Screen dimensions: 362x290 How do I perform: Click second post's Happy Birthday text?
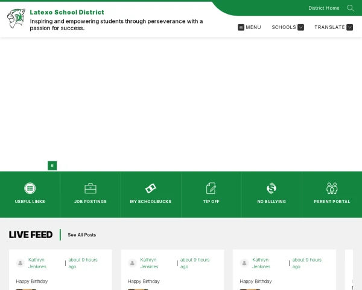coord(144,282)
